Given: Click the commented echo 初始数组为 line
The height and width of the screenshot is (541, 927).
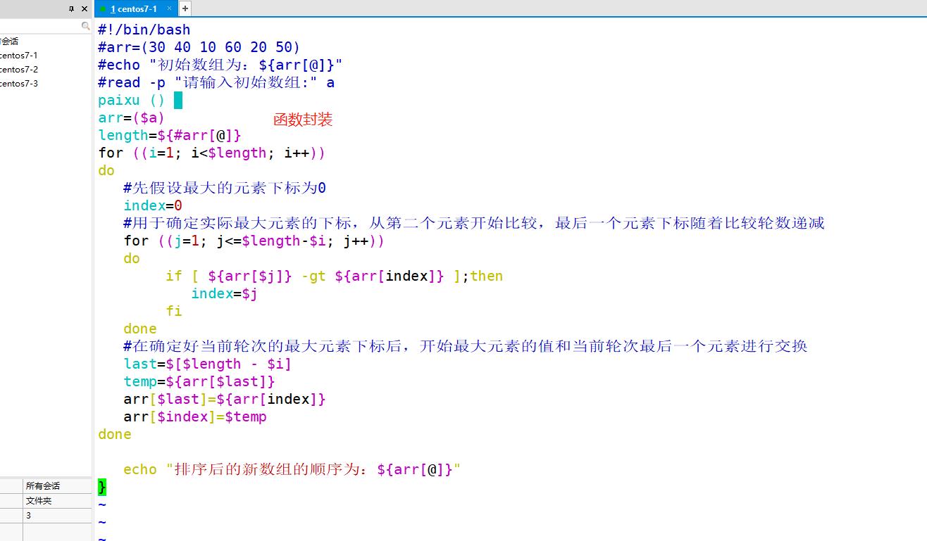Looking at the screenshot, I should 220,65.
